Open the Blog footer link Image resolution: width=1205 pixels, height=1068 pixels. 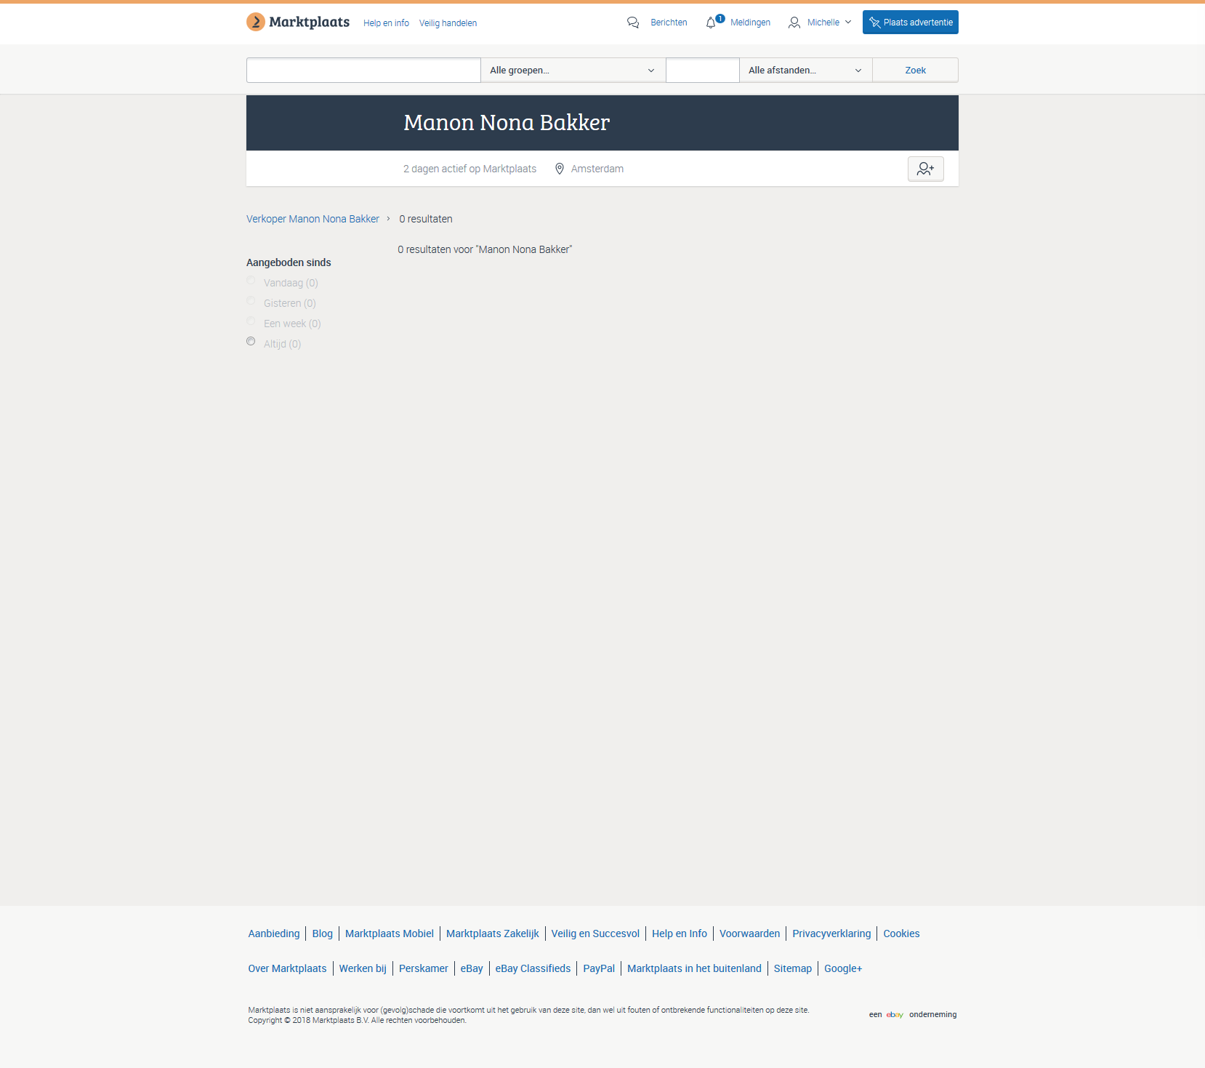click(323, 934)
